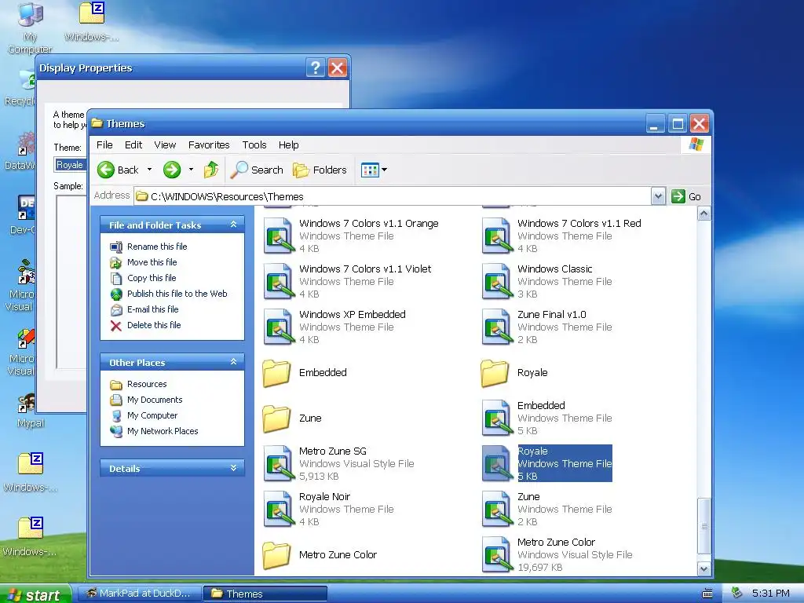Select the Zune theme file icon
This screenshot has height=603, width=804.
point(497,509)
